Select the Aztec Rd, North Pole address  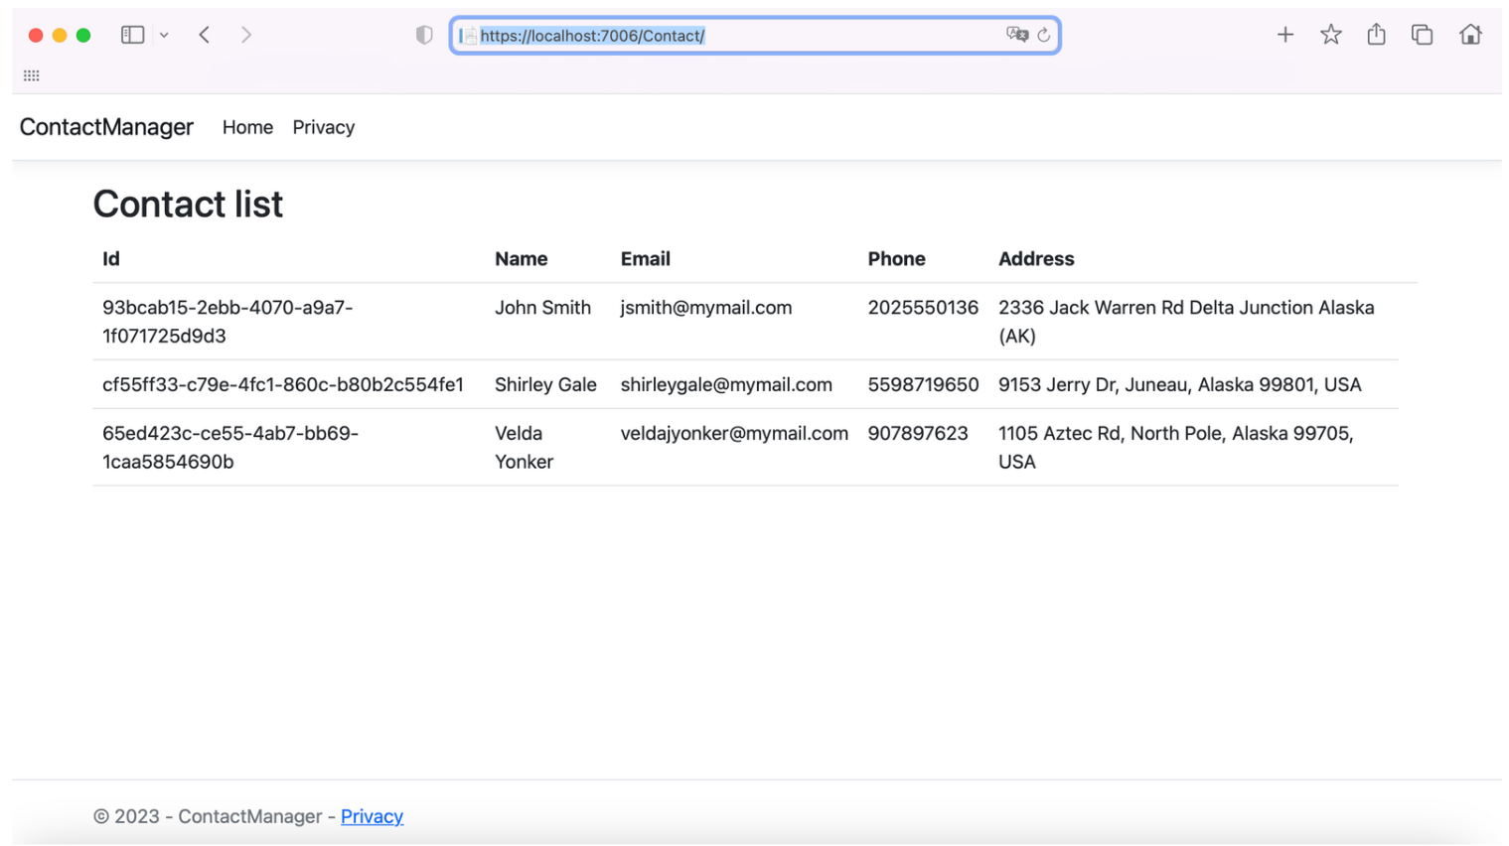(1175, 447)
